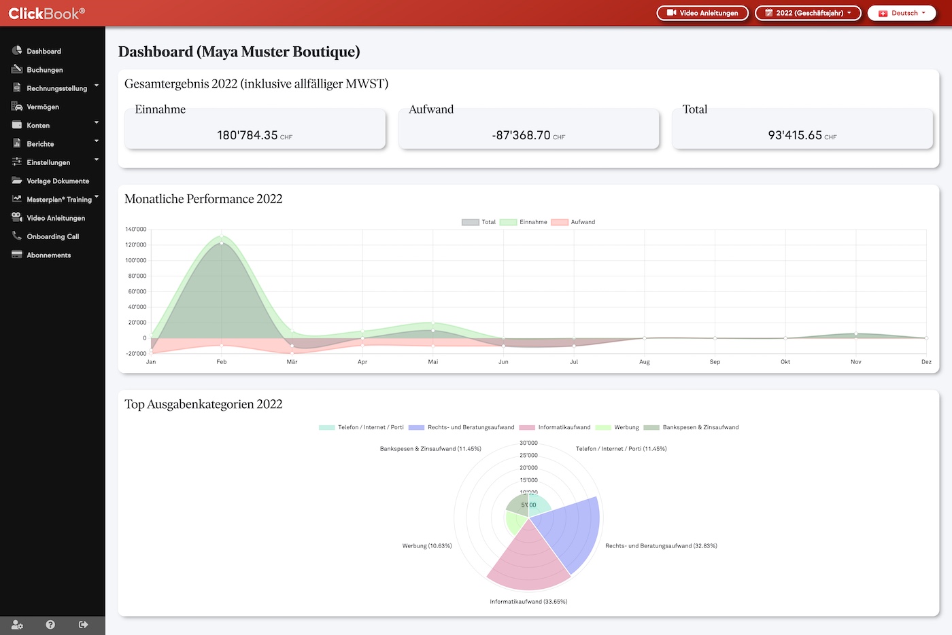Viewport: 952px width, 635px height.
Task: Click the Onboarding Call phone icon
Action: coord(17,236)
